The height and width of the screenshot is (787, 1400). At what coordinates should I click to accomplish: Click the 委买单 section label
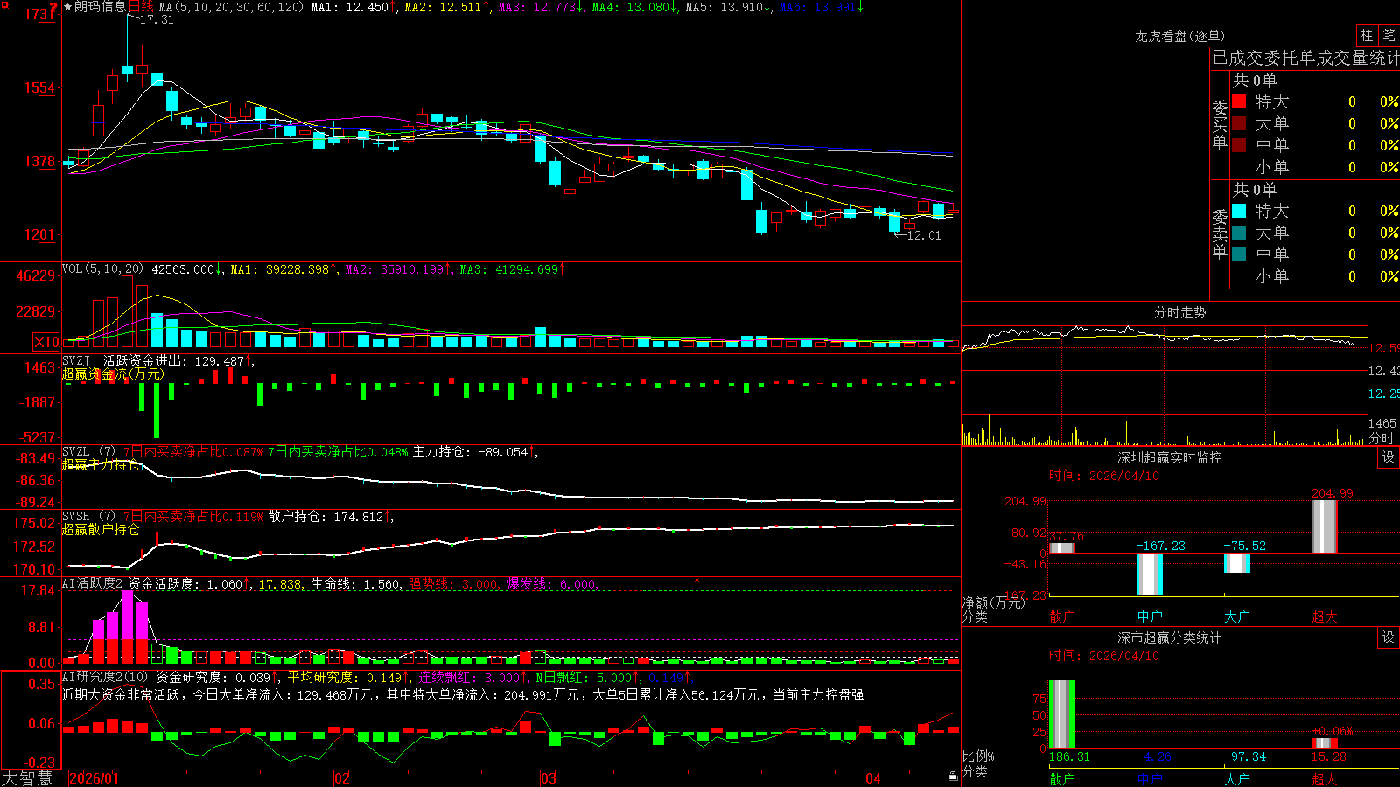click(x=1220, y=124)
